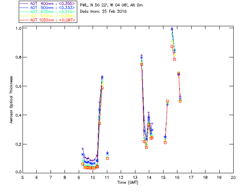Click the x-axis tick label 5
Image resolution: width=240 pixels, height=192 pixels.
pos(22,177)
